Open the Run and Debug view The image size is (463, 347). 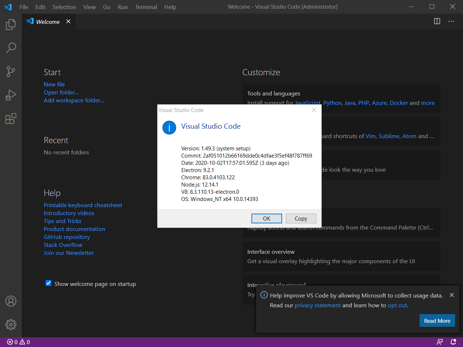[11, 95]
